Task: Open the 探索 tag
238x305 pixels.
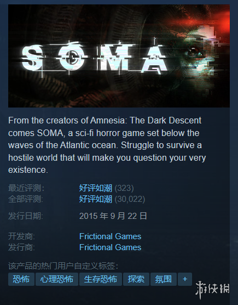Action: click(136, 279)
